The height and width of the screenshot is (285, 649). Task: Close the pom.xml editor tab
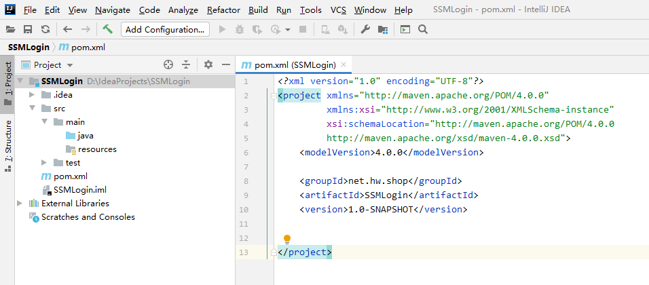(343, 65)
